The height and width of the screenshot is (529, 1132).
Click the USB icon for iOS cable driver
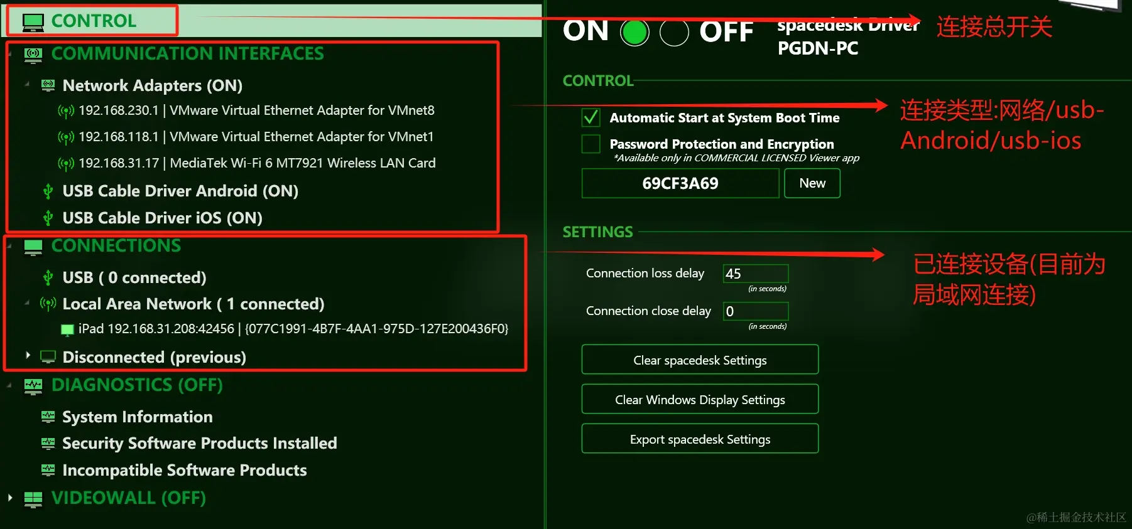pyautogui.click(x=48, y=218)
